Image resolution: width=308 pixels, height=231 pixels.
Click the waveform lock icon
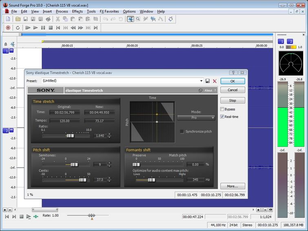click(6, 44)
